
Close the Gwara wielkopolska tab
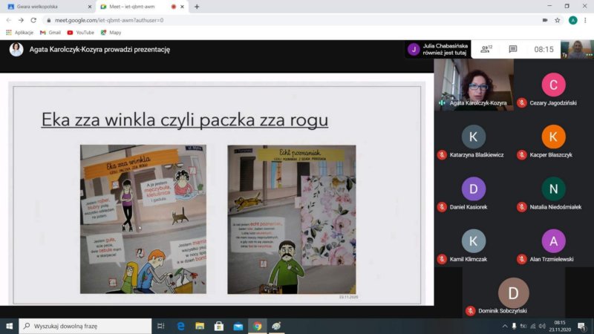click(89, 7)
